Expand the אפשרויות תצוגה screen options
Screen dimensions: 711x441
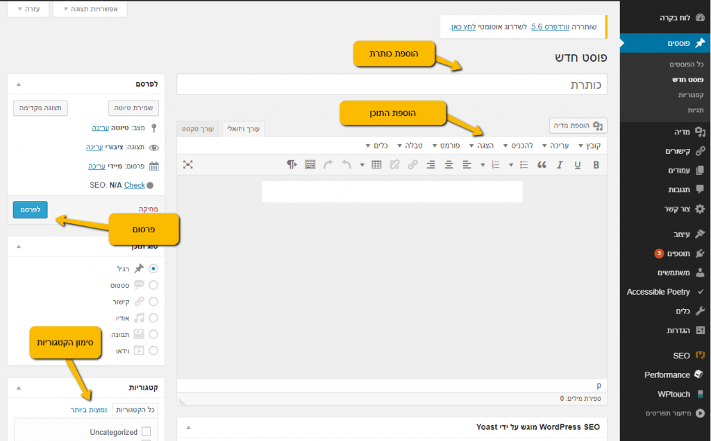[x=90, y=10]
